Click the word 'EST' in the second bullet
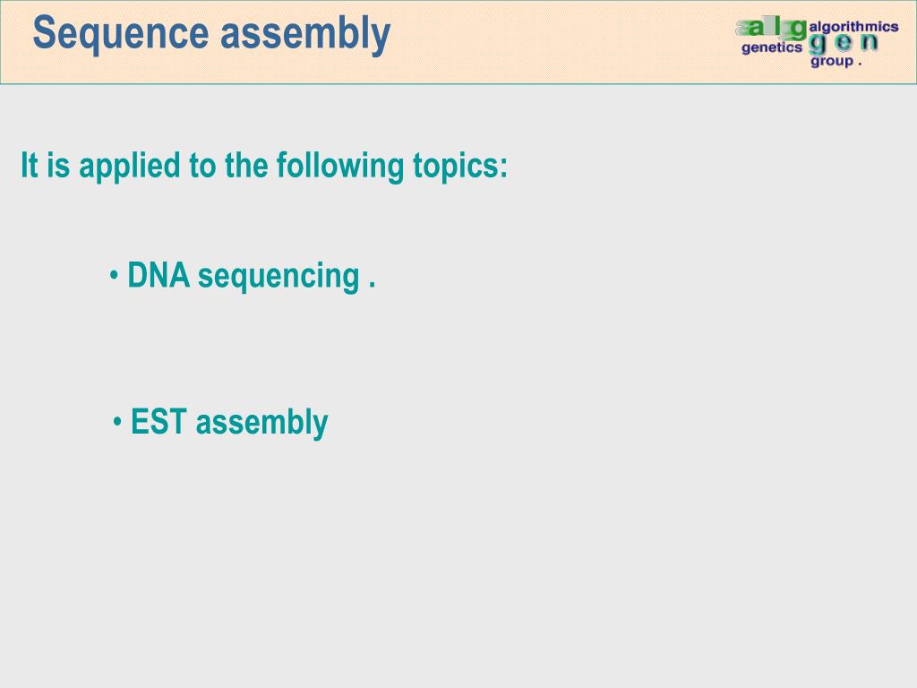The height and width of the screenshot is (688, 917). click(x=159, y=421)
